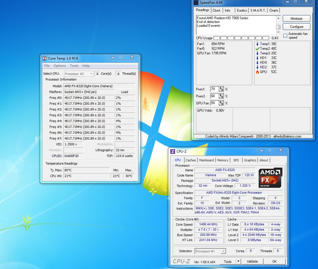This screenshot has width=318, height=269.
Task: Click the SpeedFan Minimize button
Action: coord(296,18)
